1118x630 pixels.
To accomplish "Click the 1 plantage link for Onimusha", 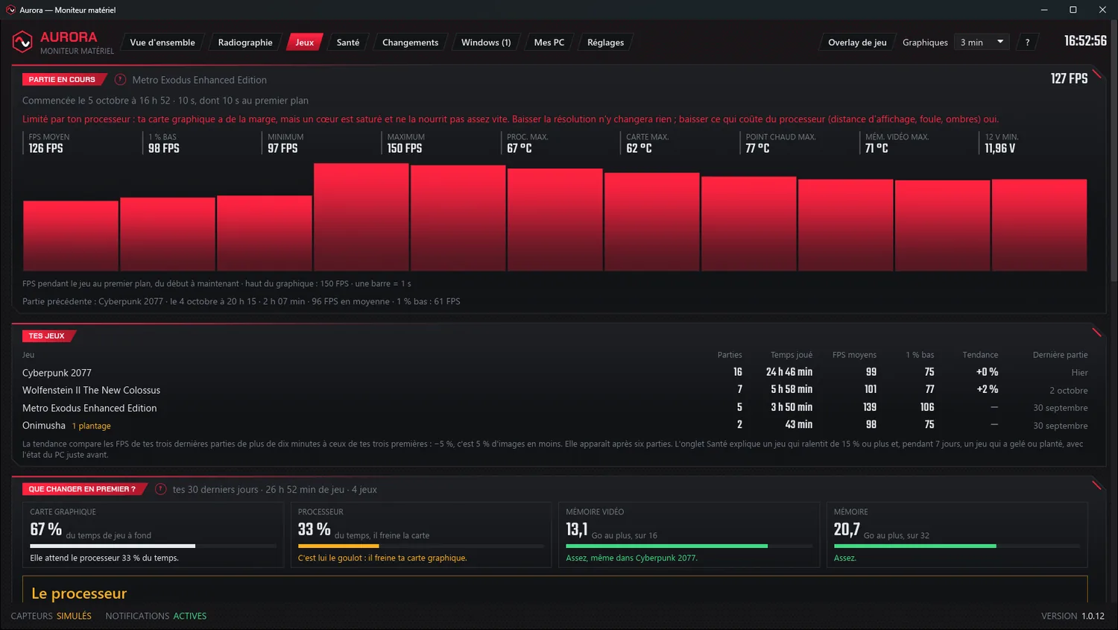I will click(91, 426).
